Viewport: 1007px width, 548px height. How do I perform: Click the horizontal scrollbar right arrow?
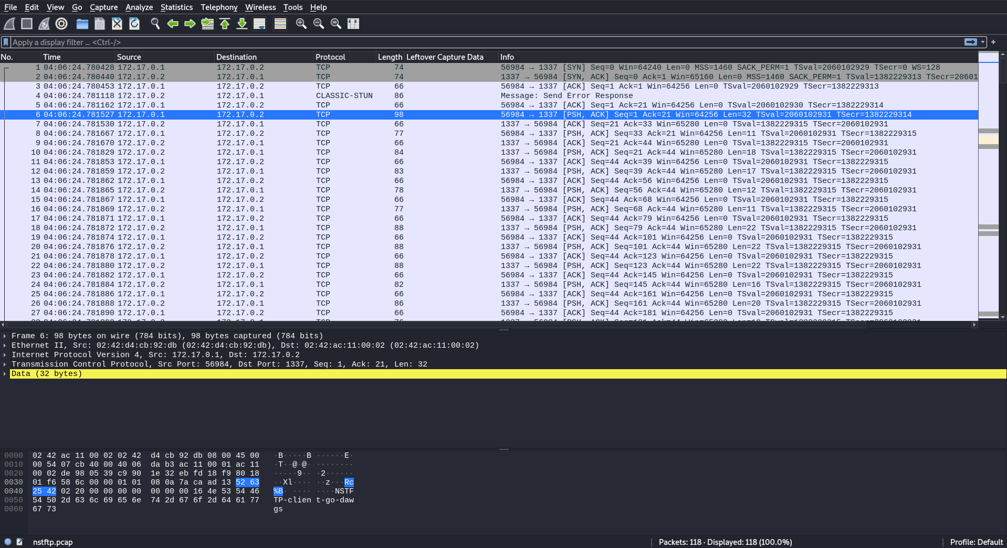974,325
